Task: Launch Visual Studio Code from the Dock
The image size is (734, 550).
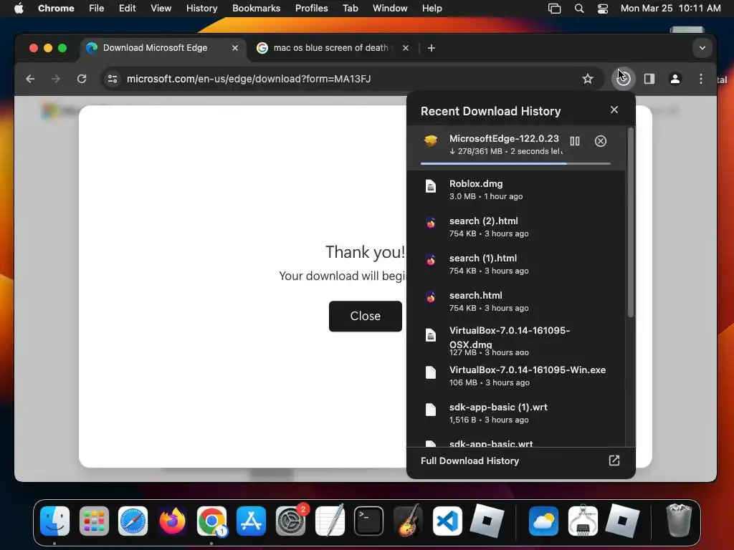Action: coord(447,521)
